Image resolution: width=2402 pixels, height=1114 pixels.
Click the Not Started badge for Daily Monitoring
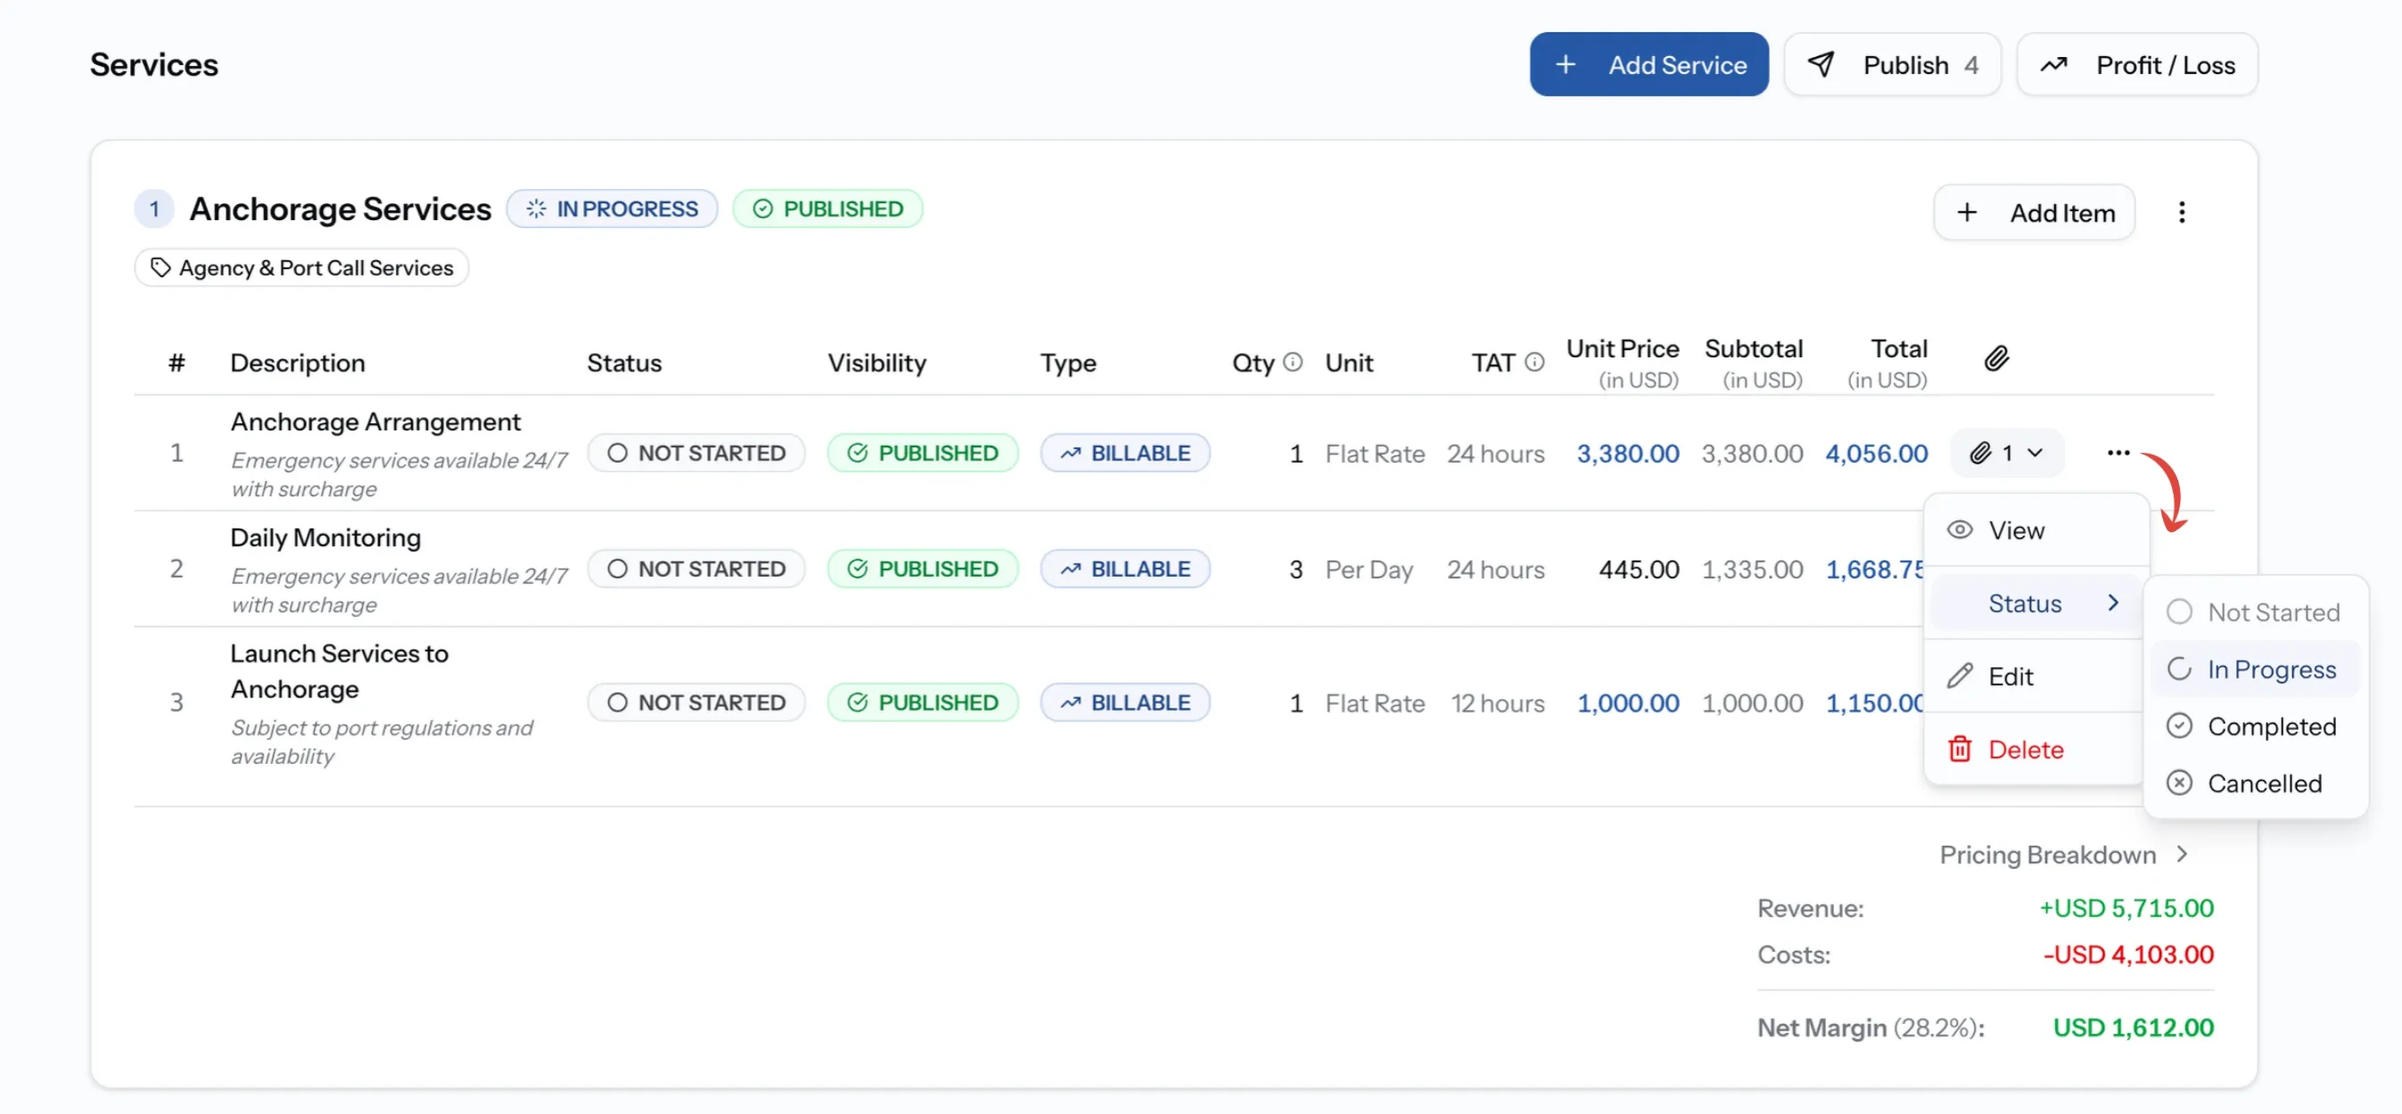pos(695,569)
